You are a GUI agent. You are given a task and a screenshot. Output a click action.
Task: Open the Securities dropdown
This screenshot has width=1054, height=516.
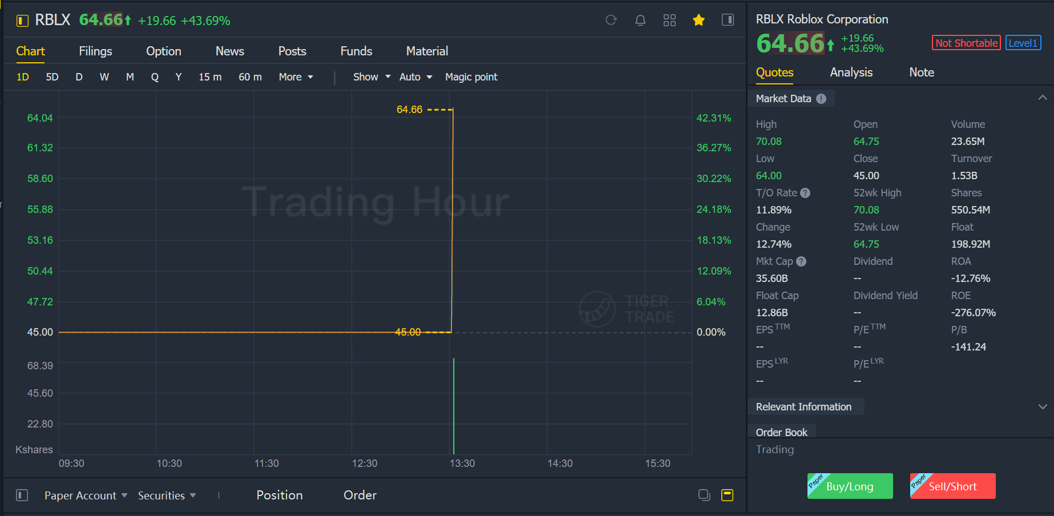pos(167,495)
